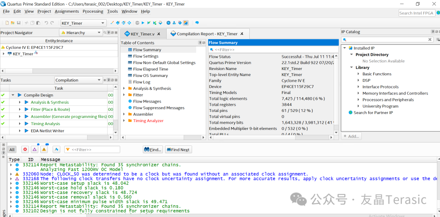Expand message 332060 CLOCK_50 warning
This screenshot has height=217, width=440.
tap(11, 174)
